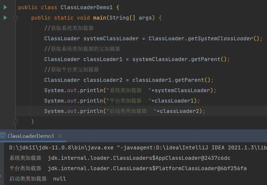Click the comment 获取系统类加载器的父加载器

click(82, 49)
